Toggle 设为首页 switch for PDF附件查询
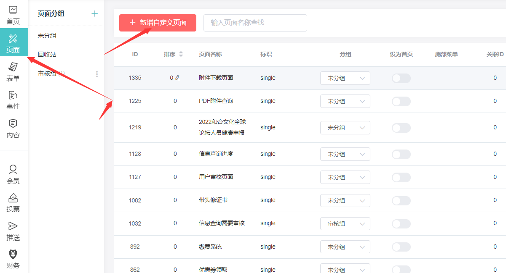Viewport: 506px width, 273px height. (x=401, y=101)
